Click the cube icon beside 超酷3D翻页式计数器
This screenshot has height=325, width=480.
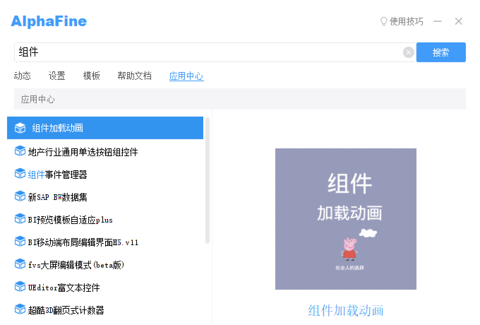[x=20, y=309]
